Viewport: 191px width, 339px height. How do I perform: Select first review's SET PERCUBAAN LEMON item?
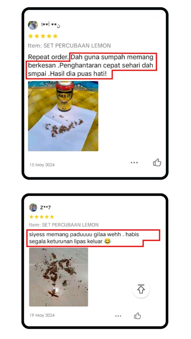click(x=69, y=46)
